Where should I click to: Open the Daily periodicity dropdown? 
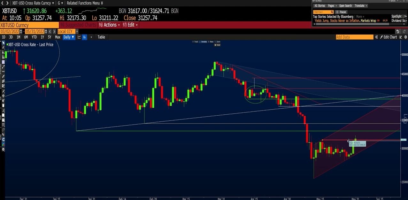(x=69, y=37)
